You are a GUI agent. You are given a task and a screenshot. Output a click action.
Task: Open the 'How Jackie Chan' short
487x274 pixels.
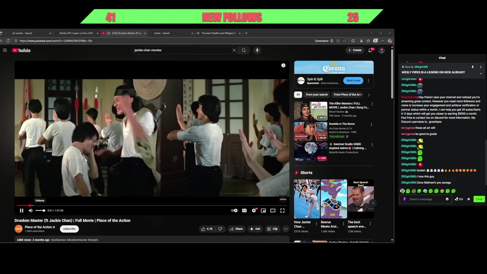(307, 199)
